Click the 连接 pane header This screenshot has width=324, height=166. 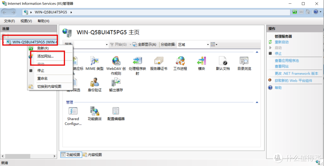click(x=28, y=29)
